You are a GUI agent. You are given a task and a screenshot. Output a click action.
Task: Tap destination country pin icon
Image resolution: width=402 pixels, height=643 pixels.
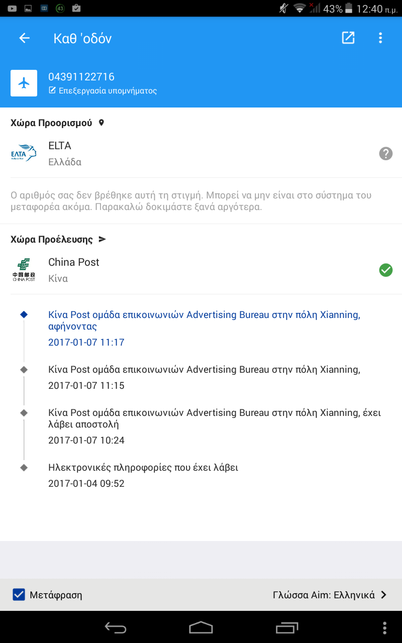101,123
